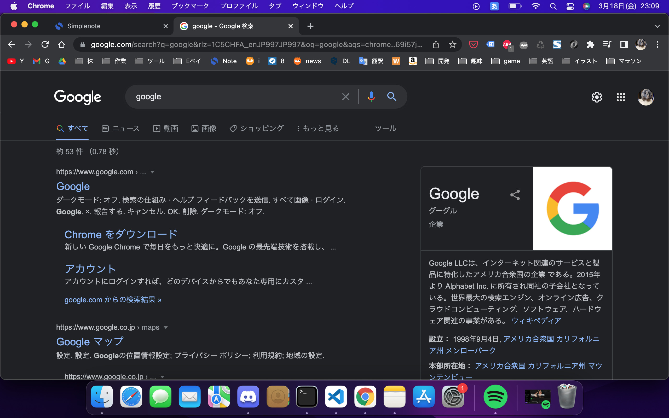Open the Extensions puzzle piece menu
Screen dimensions: 669x418
[590, 44]
